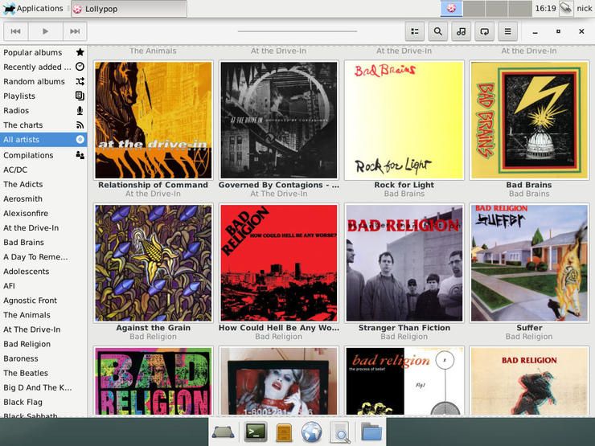Open Relationship of Command album cover

pos(154,121)
